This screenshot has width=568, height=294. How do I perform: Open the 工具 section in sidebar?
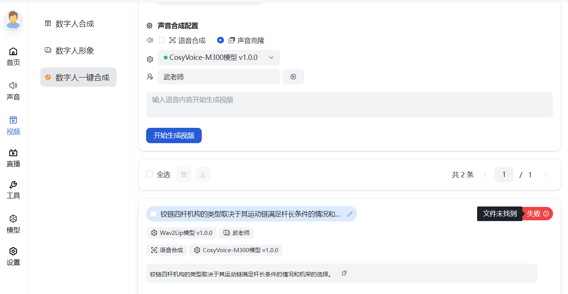coord(13,190)
